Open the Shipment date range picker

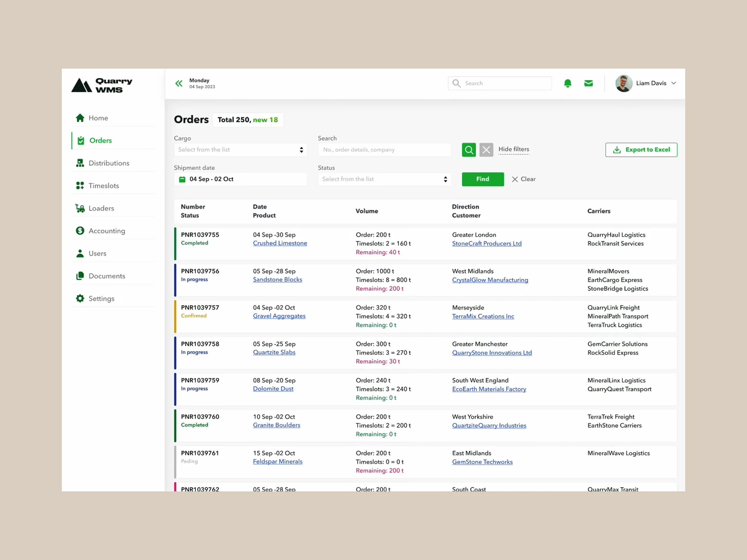(241, 179)
